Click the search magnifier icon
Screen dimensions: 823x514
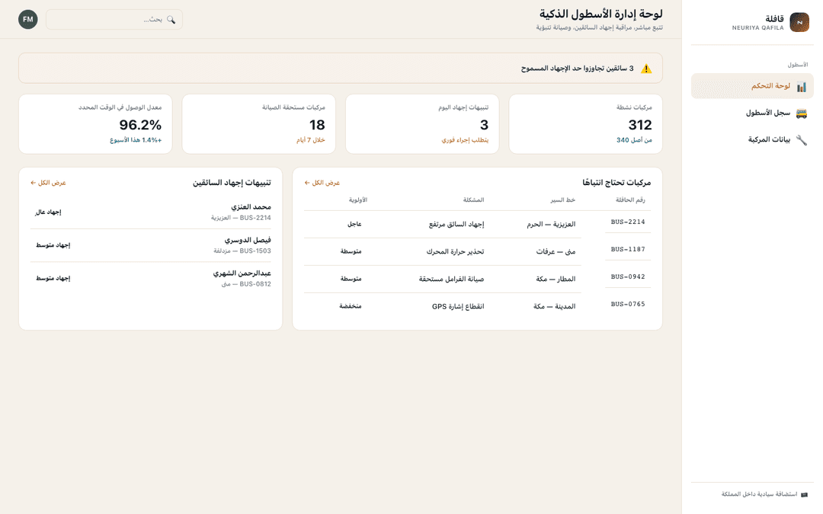[x=171, y=19]
